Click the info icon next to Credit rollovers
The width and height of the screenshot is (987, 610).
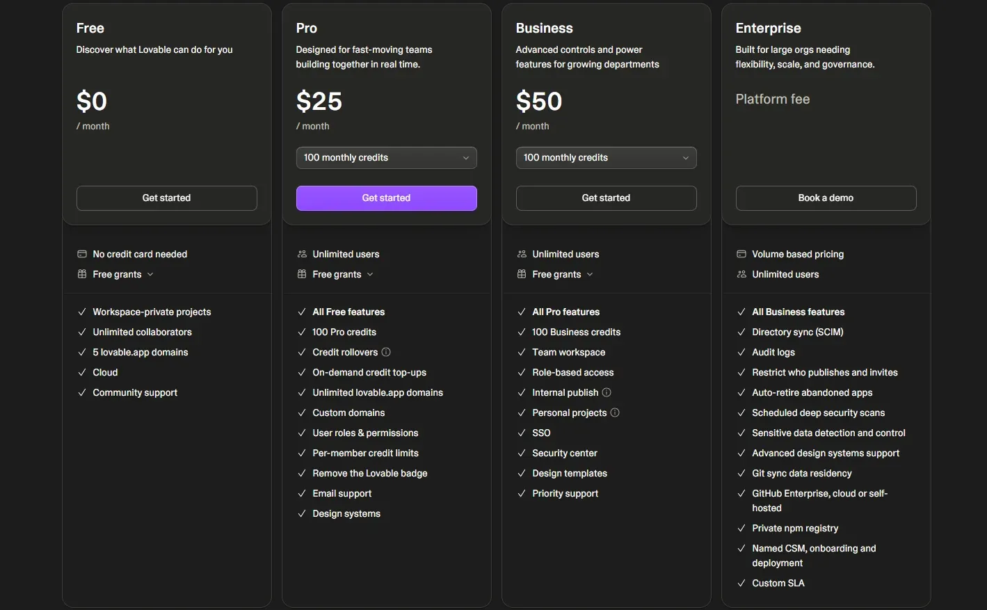(x=386, y=352)
